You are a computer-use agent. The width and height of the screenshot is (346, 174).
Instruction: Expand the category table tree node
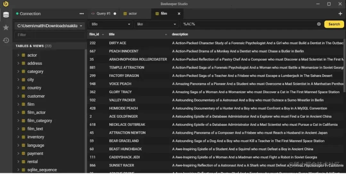[18, 71]
